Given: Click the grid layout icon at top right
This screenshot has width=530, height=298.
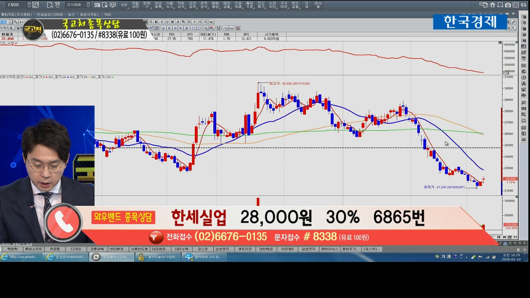Looking at the screenshot, I should [x=516, y=5].
